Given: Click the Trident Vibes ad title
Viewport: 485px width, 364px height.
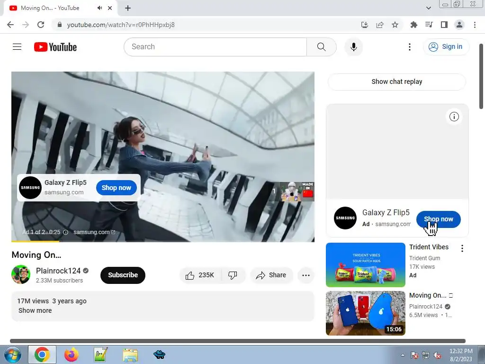Looking at the screenshot, I should pyautogui.click(x=429, y=247).
